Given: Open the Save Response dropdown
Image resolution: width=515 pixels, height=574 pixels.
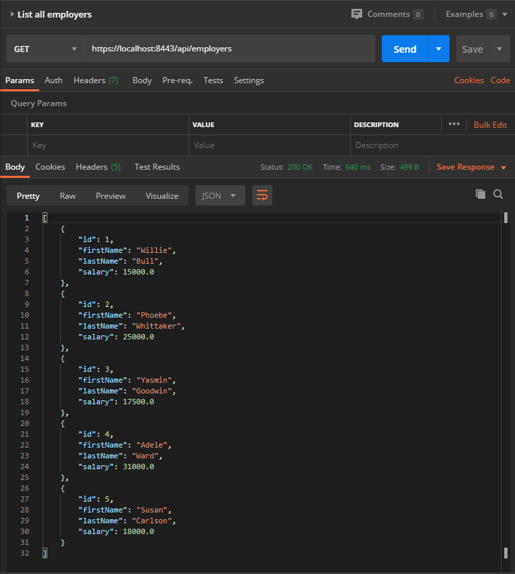Looking at the screenshot, I should 472,167.
